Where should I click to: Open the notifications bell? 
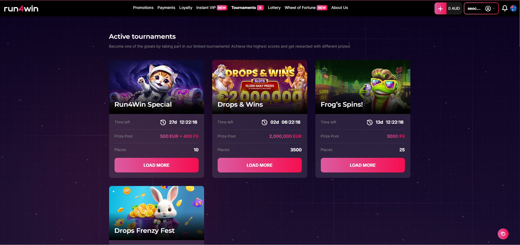(x=505, y=8)
